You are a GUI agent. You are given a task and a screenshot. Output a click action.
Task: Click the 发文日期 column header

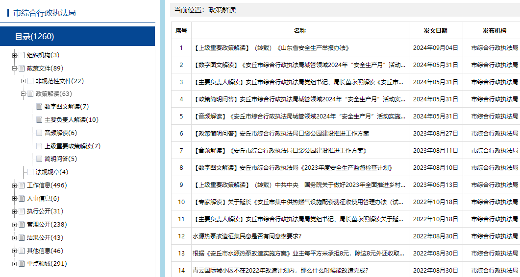click(436, 31)
